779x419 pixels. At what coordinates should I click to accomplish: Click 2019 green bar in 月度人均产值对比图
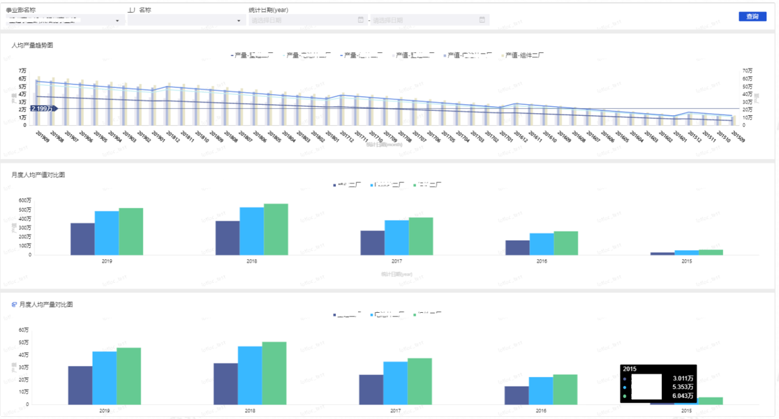pyautogui.click(x=131, y=232)
